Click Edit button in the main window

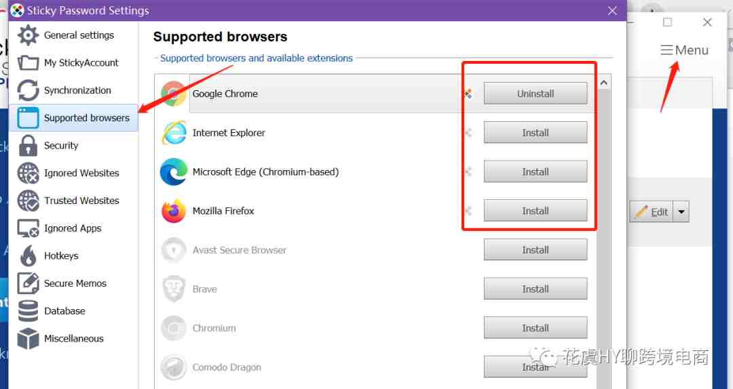(651, 212)
